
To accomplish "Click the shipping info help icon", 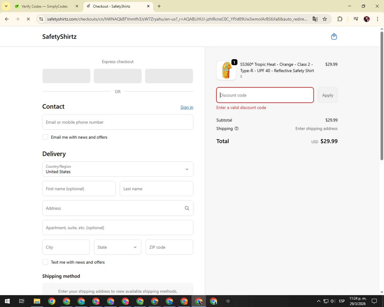I will coord(237,128).
